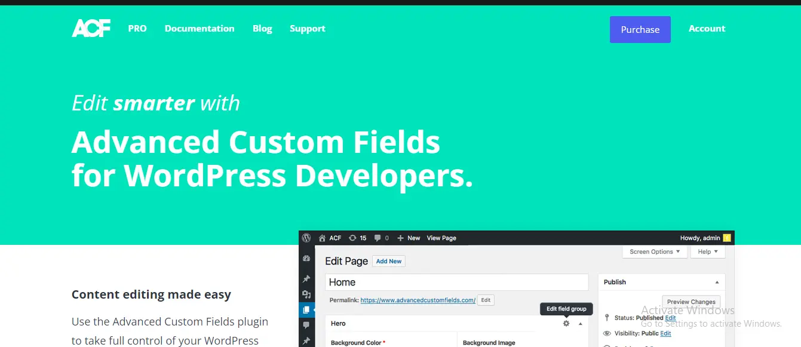Open the Account link

(707, 29)
